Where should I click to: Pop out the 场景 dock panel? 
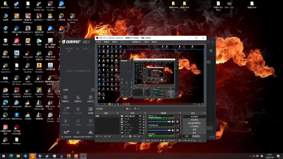point(118,113)
